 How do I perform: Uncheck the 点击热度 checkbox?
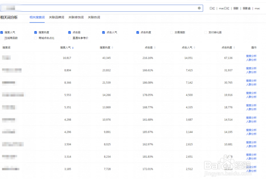137,32
